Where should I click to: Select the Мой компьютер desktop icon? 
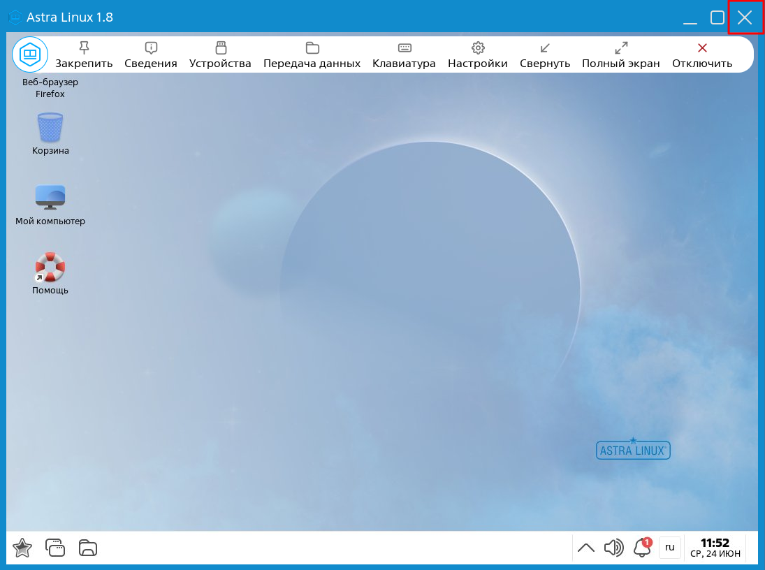click(x=50, y=205)
